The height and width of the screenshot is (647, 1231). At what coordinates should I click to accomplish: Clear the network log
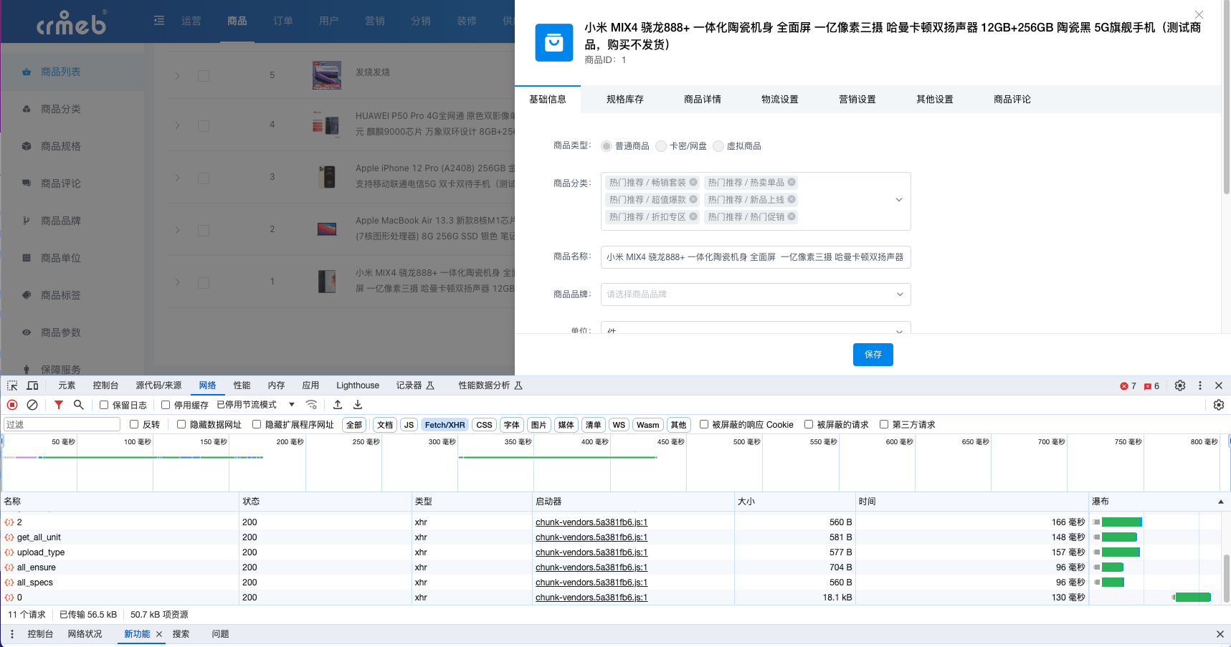coord(32,405)
